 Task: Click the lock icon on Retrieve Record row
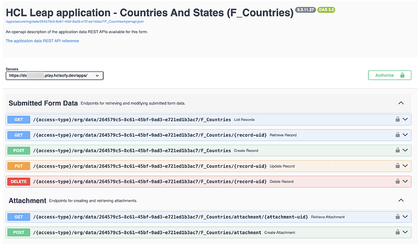click(397, 135)
